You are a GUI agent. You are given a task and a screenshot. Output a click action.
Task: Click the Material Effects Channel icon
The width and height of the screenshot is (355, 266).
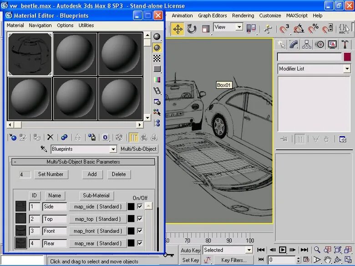coord(106,137)
